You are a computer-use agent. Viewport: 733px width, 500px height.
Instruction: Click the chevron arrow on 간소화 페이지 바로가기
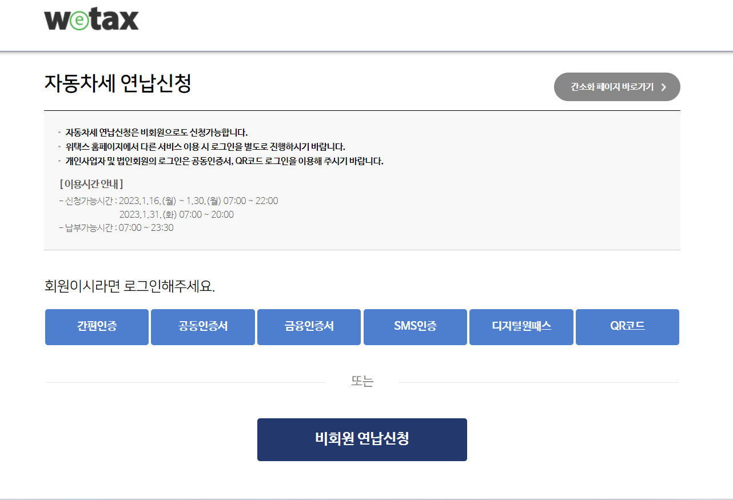pyautogui.click(x=663, y=87)
